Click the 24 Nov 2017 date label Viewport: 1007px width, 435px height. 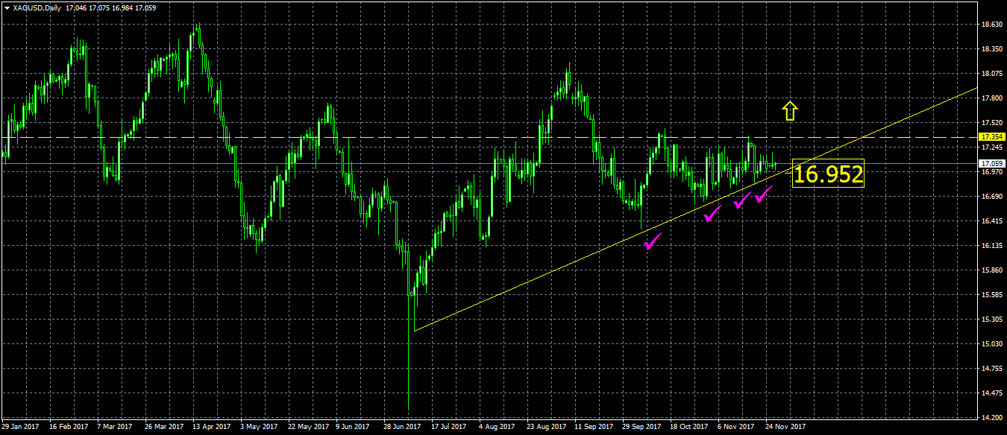point(785,427)
